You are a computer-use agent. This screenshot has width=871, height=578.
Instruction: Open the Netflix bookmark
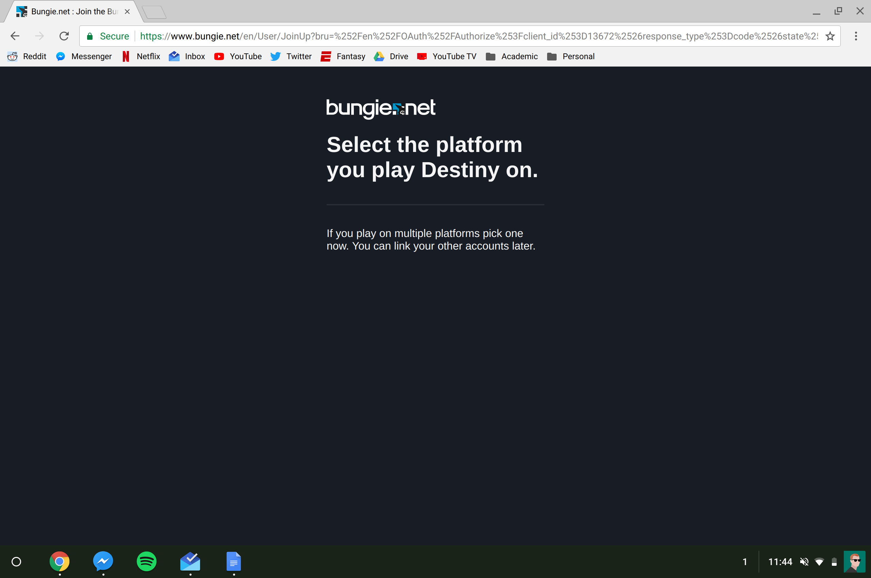(x=141, y=56)
